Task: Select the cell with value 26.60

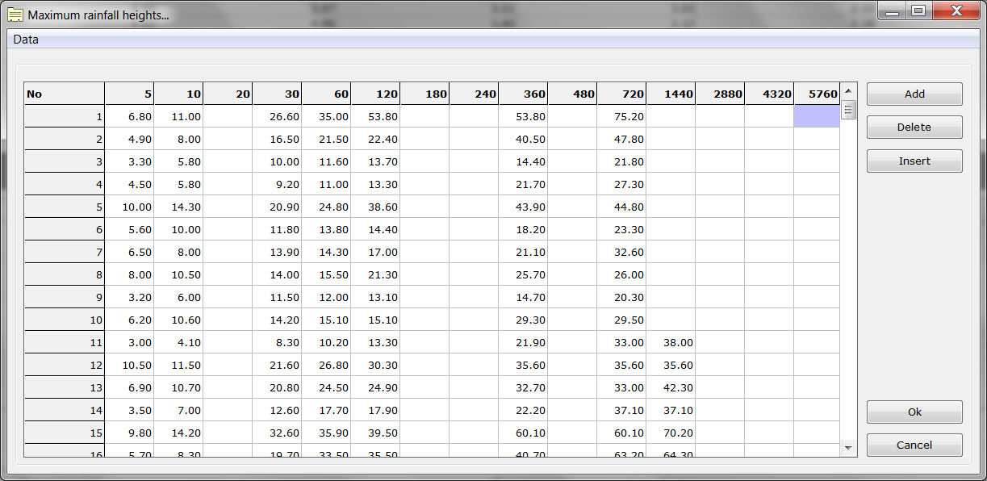Action: click(x=277, y=117)
